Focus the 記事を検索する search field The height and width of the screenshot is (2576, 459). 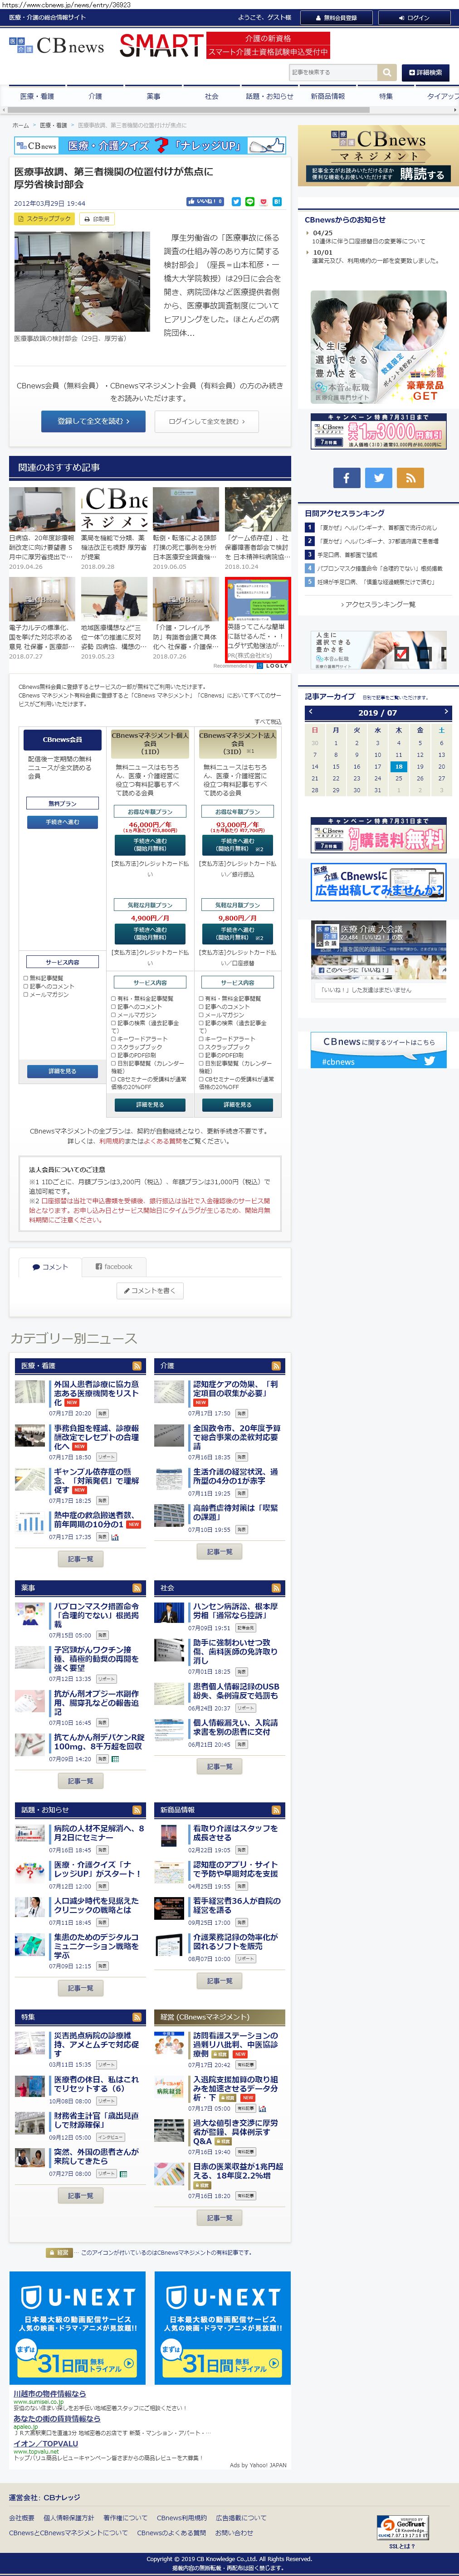[333, 72]
